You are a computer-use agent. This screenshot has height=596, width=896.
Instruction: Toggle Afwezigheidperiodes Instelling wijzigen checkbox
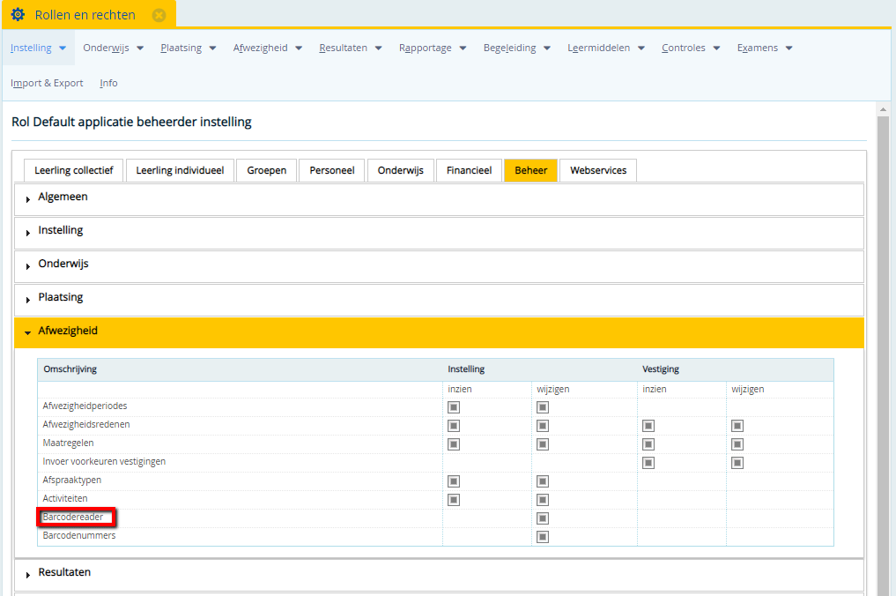(x=543, y=407)
